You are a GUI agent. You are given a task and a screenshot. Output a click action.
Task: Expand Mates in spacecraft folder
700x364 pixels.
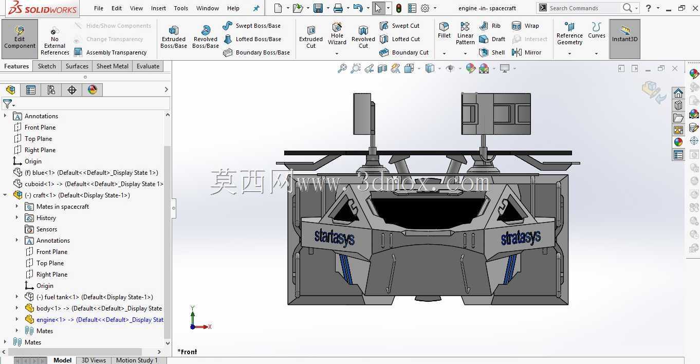click(17, 207)
